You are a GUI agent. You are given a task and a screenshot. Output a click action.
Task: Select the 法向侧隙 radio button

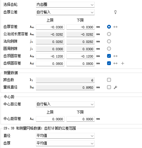tap(109, 41)
